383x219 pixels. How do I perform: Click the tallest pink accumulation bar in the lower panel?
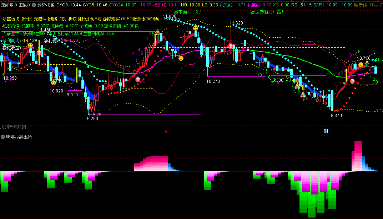(358, 156)
